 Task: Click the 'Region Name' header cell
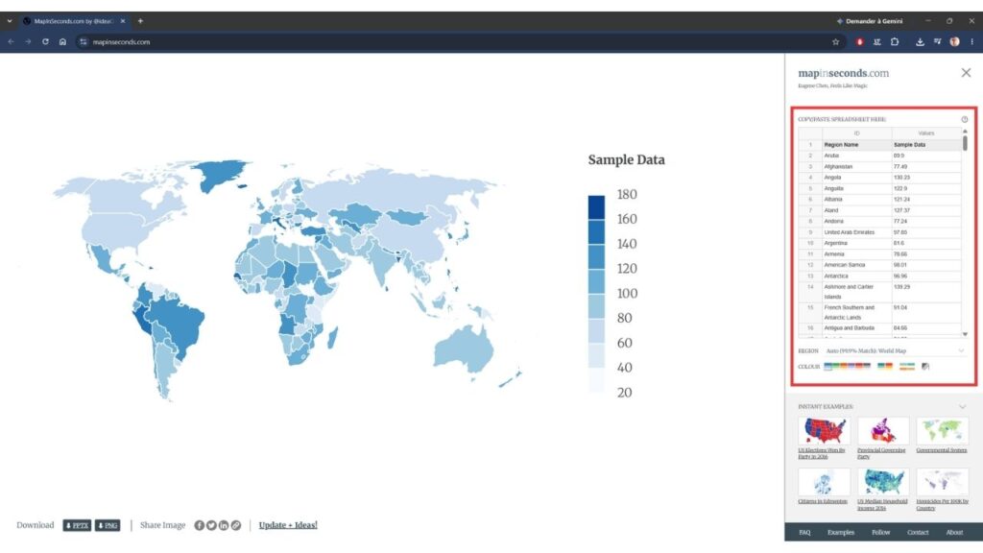pos(857,145)
